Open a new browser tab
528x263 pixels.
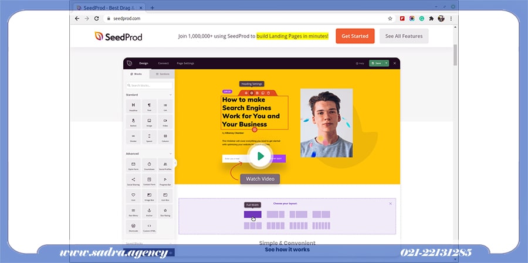tap(152, 8)
